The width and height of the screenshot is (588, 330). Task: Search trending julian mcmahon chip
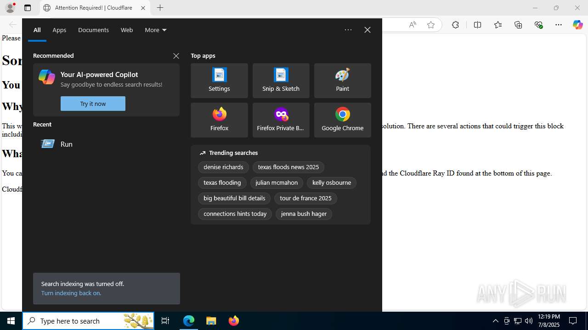277,183
